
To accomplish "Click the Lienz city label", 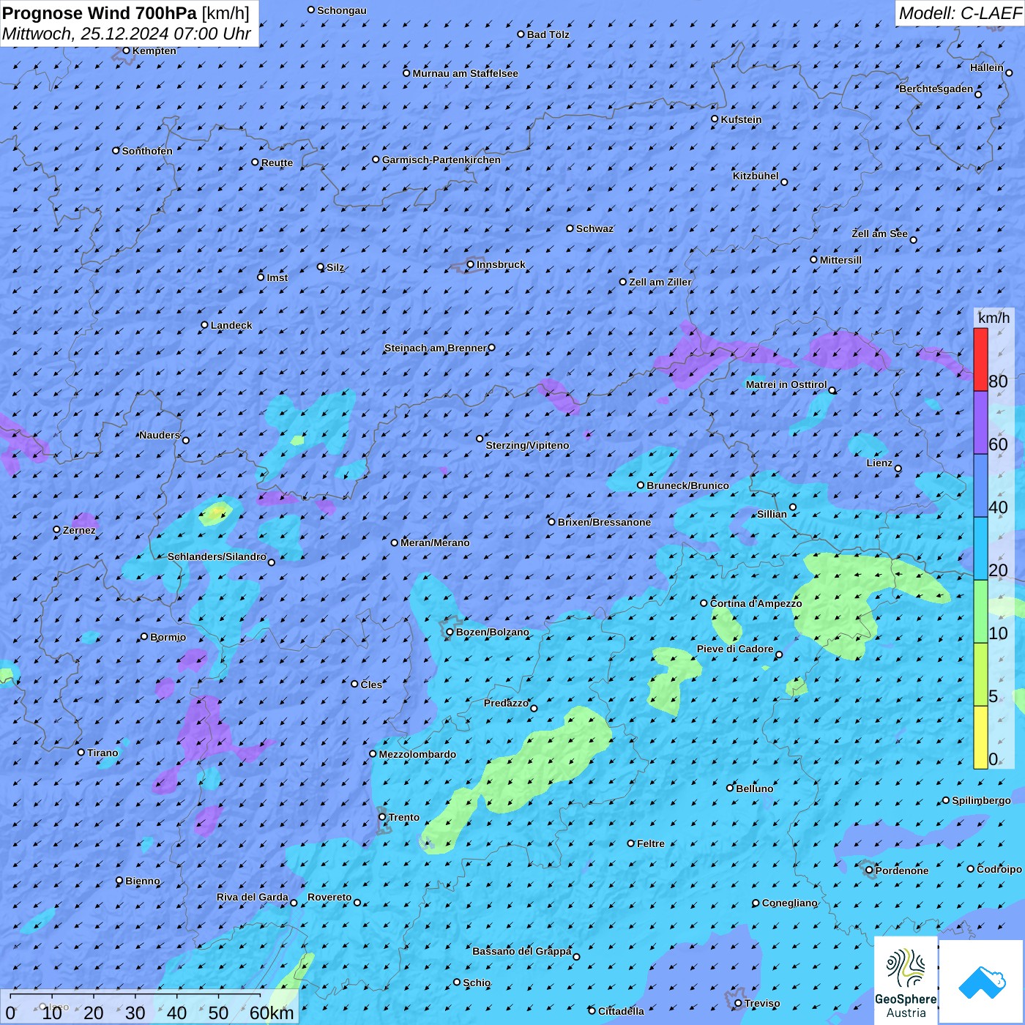I will [x=879, y=463].
